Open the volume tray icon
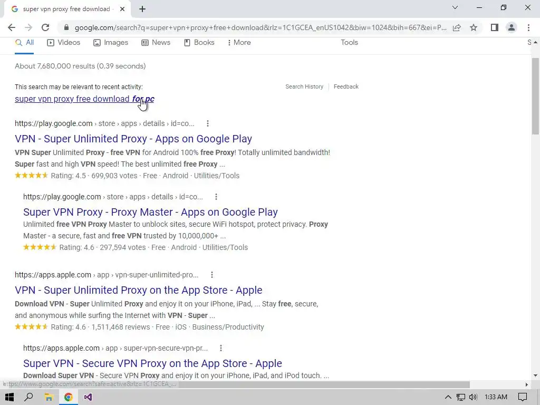 point(474,397)
